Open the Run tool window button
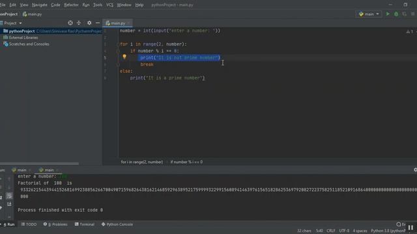417x234 pixels. pos(8,224)
